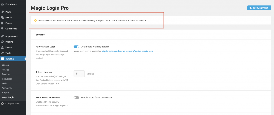
Task: Follow the magiclogin.test wp-login link
Action: coord(128,51)
